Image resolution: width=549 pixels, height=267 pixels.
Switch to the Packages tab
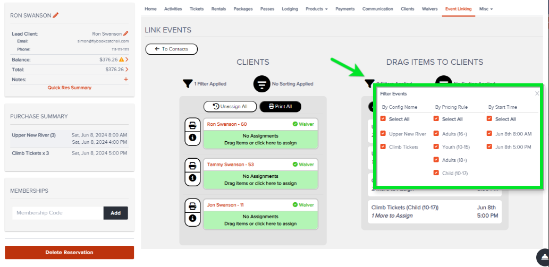(x=243, y=8)
